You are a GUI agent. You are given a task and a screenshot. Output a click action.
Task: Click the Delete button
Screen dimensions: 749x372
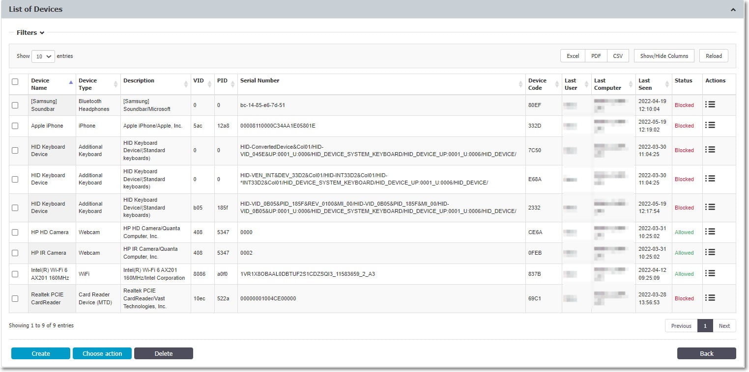(x=164, y=353)
